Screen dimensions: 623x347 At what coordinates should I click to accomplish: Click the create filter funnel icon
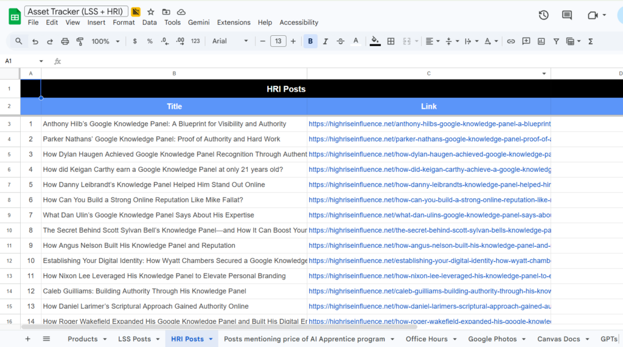tap(556, 41)
